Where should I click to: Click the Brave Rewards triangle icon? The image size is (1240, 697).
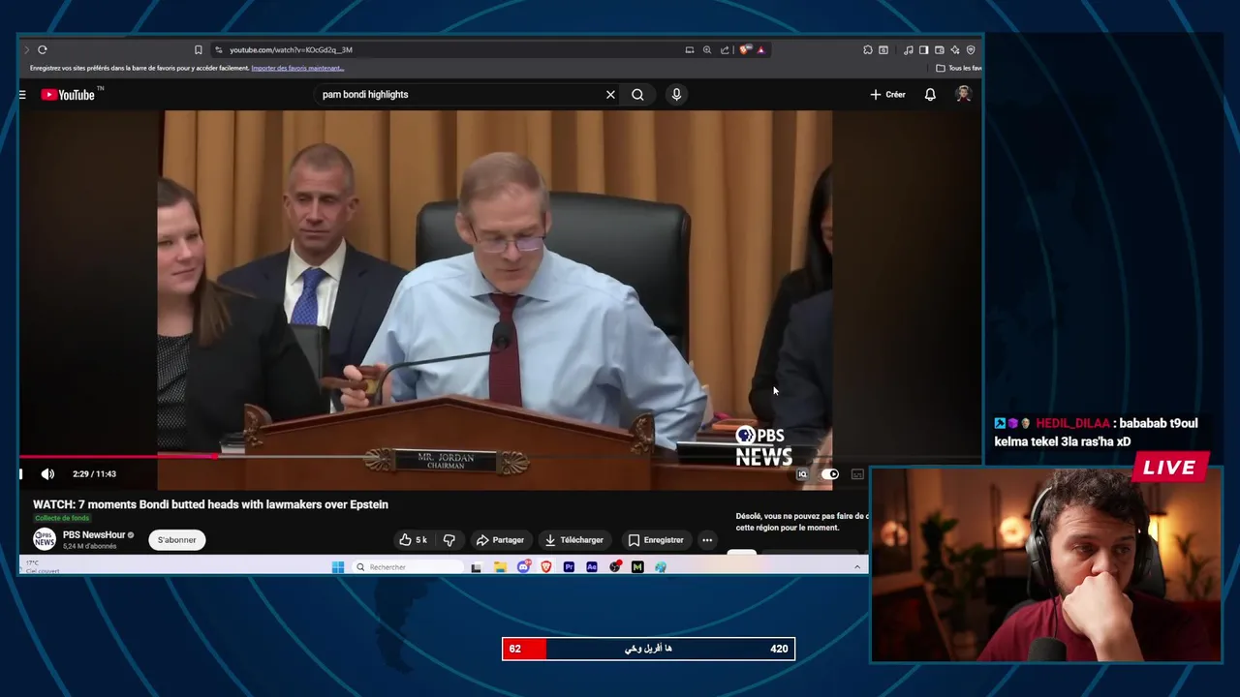click(x=760, y=49)
